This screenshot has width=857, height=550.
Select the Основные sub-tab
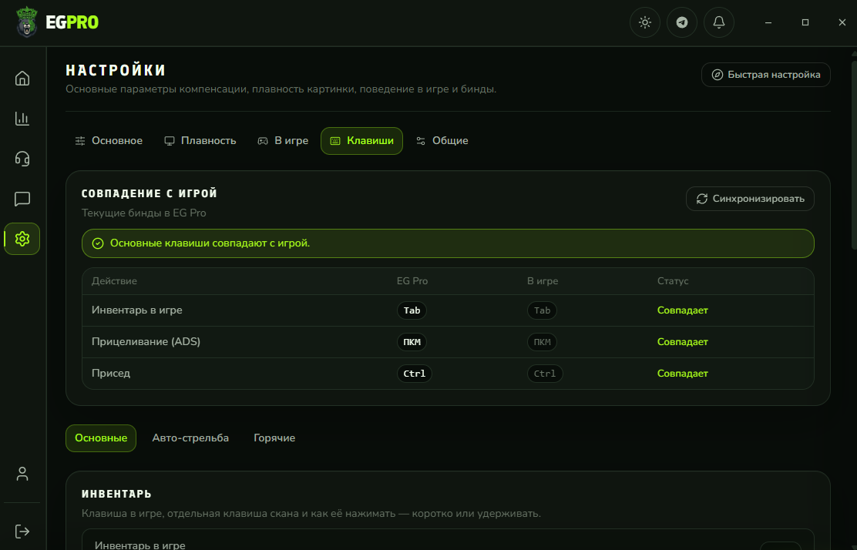(x=101, y=438)
